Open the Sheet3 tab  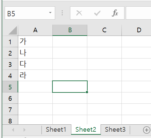115,129
